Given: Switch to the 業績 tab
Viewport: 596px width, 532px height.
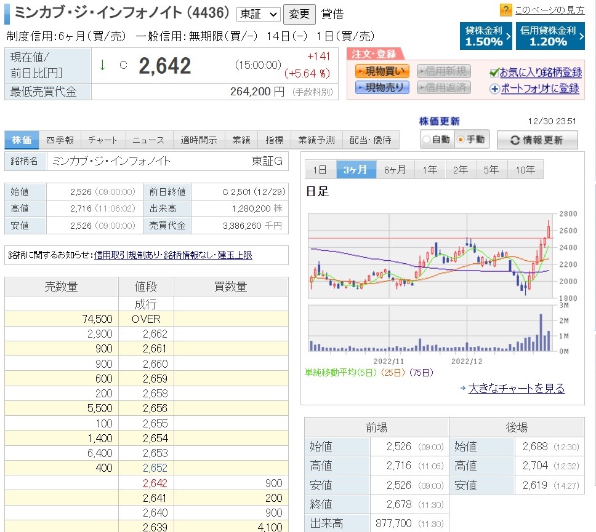Looking at the screenshot, I should coord(241,140).
